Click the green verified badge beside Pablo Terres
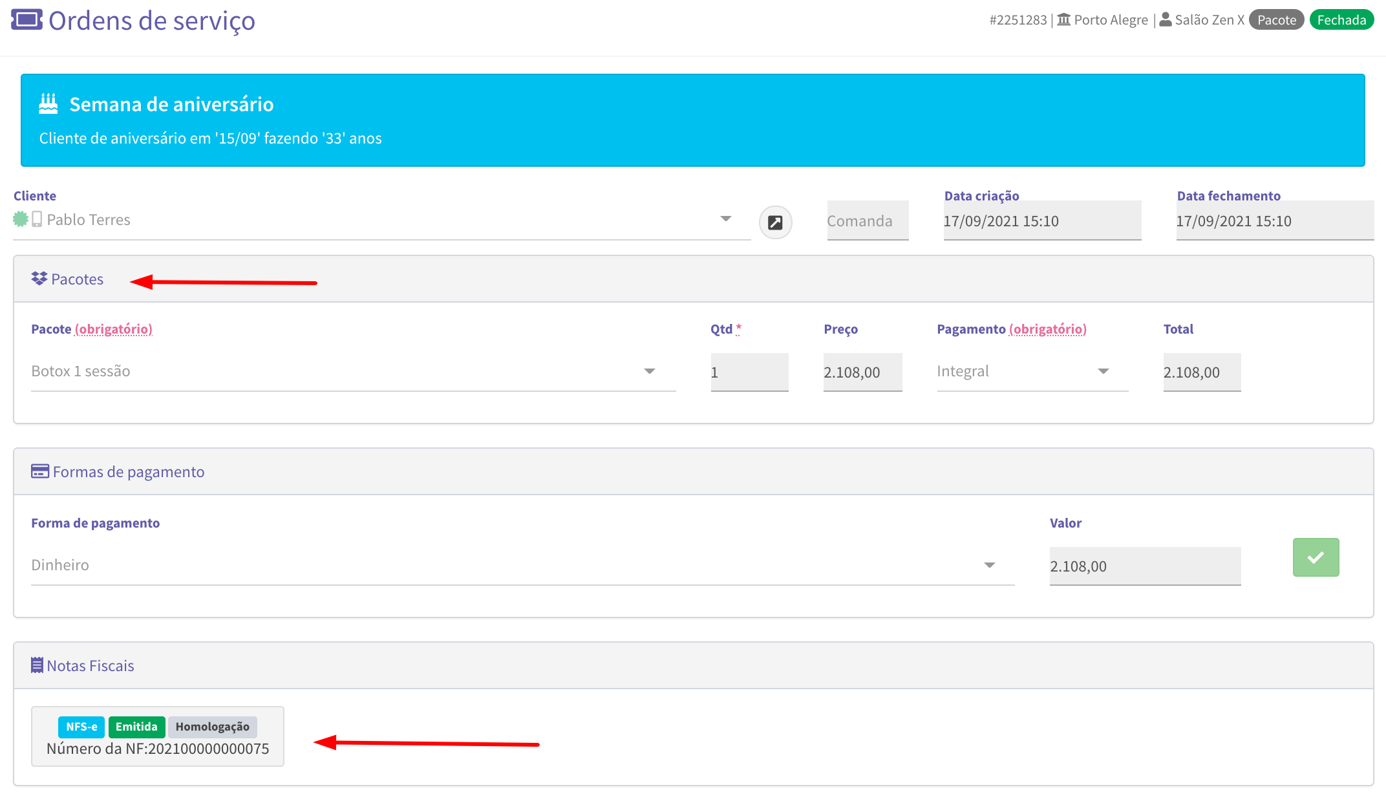The image size is (1386, 803). [x=21, y=219]
